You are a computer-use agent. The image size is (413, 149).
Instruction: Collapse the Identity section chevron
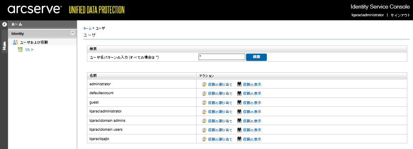click(73, 33)
